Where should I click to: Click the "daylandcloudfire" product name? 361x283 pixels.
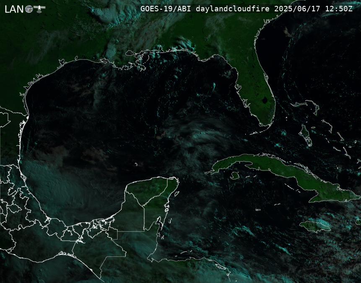coord(233,9)
